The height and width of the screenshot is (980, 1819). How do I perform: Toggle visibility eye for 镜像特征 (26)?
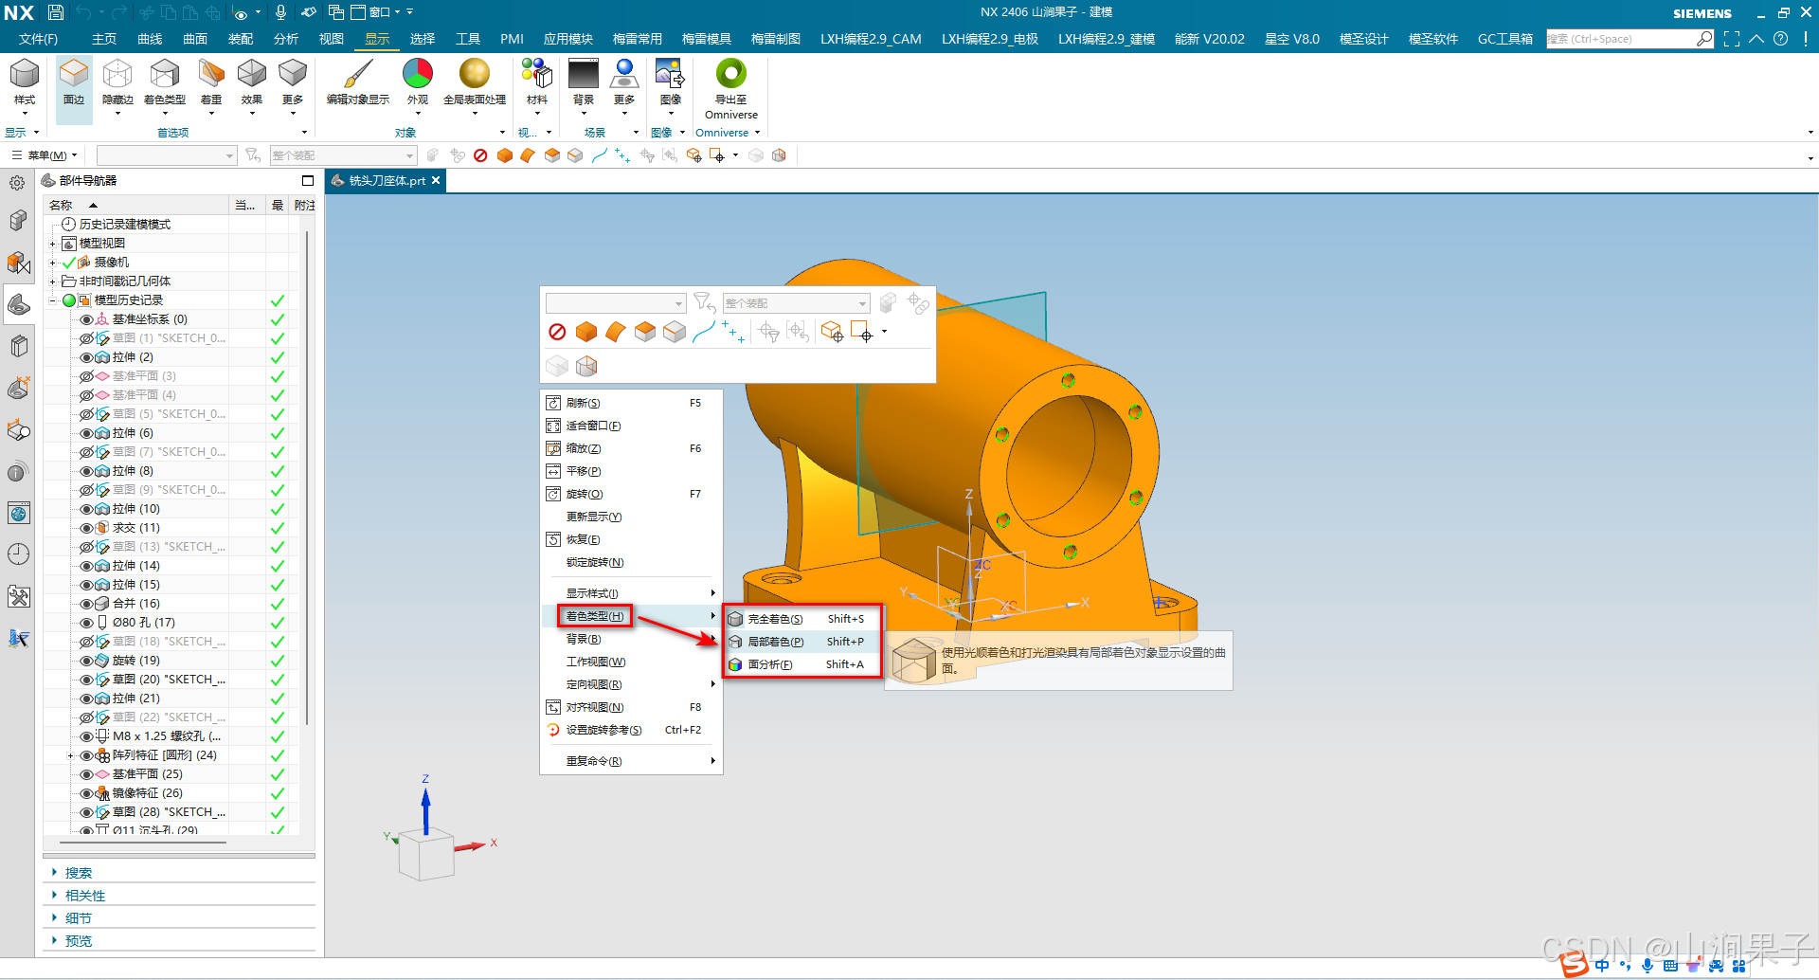86,793
